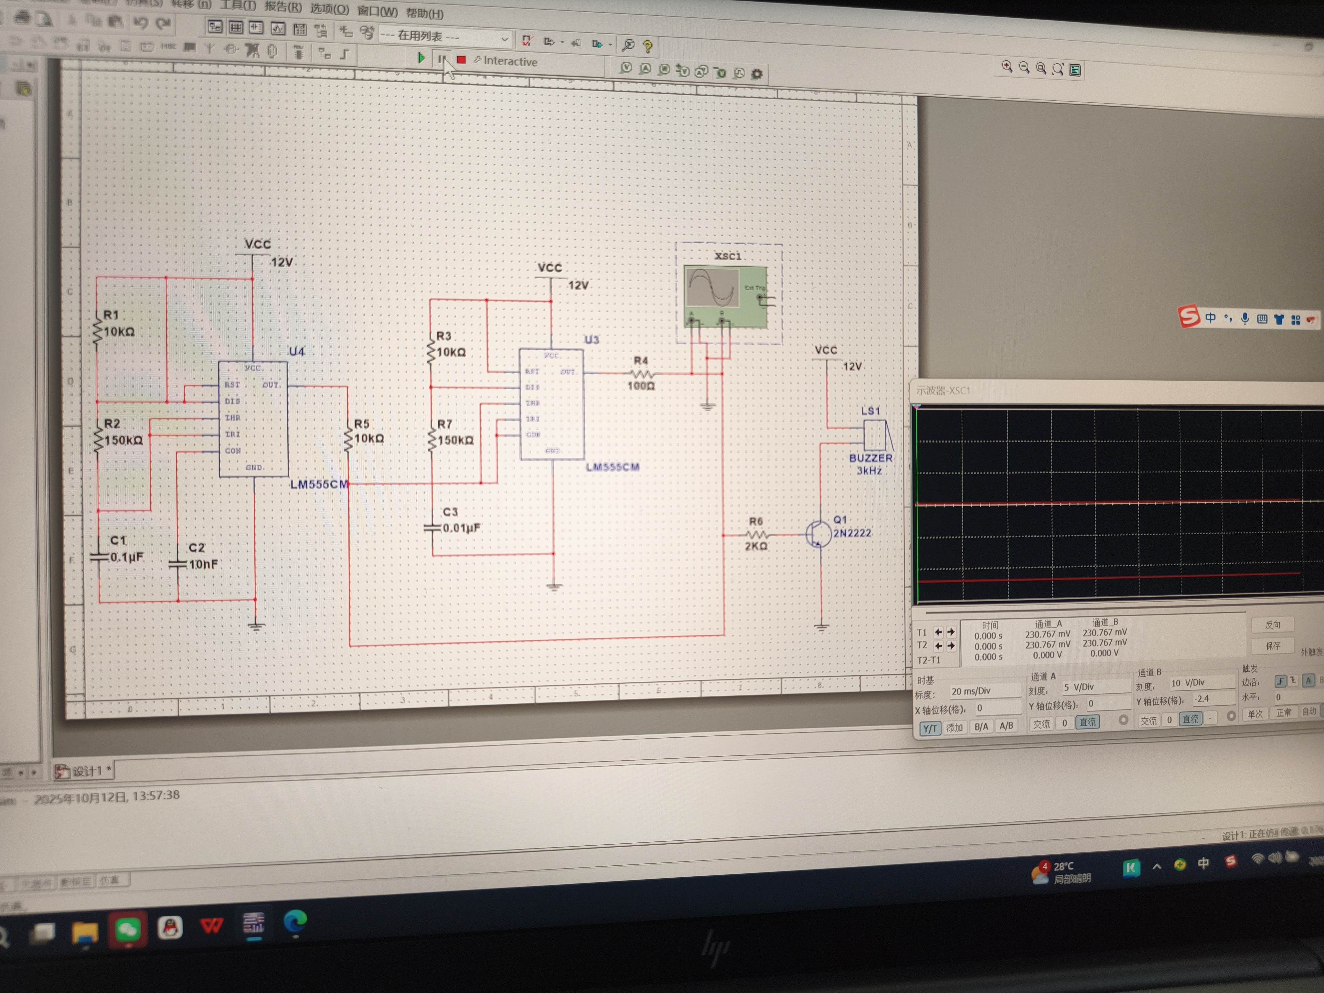
Task: Open the 窗口(W) menu
Action: [x=377, y=11]
